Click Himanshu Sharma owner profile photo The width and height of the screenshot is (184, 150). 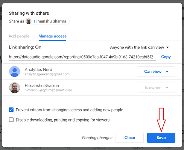15,87
